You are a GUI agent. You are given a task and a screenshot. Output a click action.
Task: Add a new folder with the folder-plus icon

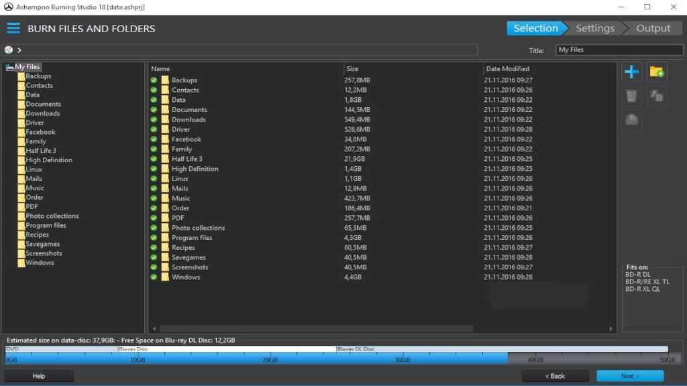656,72
